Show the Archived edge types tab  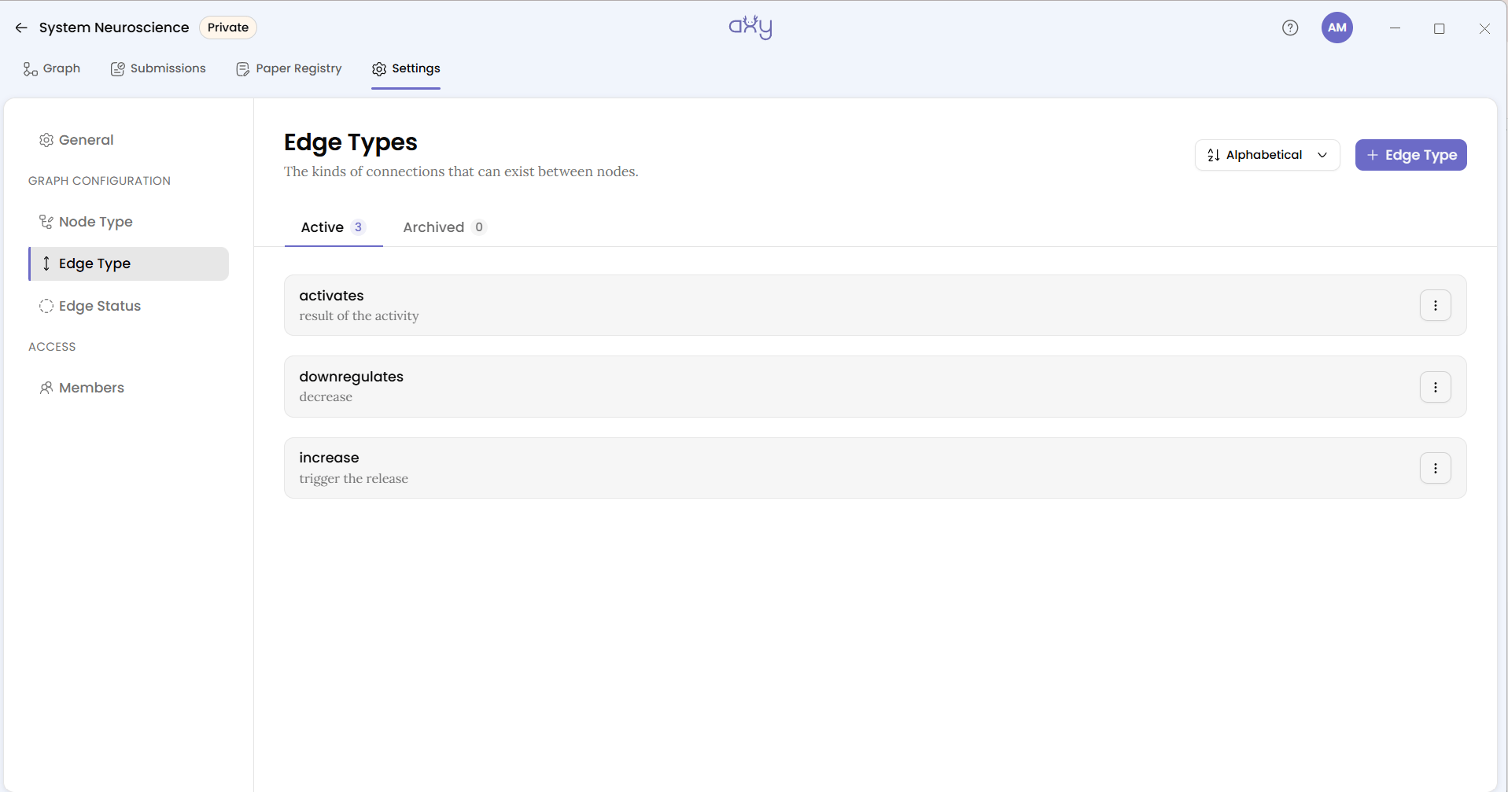pos(444,227)
